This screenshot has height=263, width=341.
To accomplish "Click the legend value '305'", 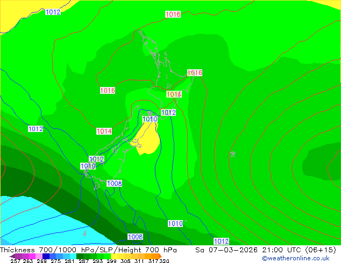I will pyautogui.click(x=125, y=261).
